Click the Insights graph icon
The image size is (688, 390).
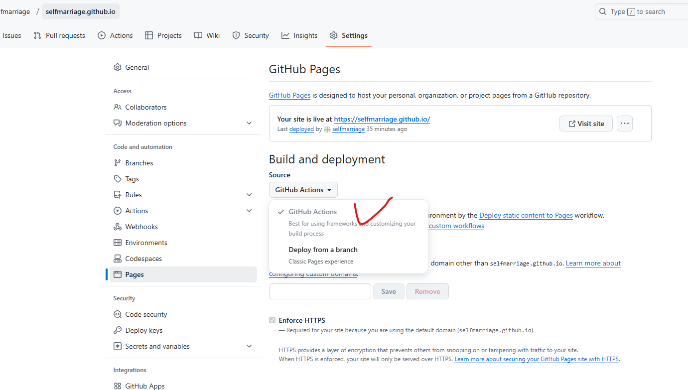285,35
